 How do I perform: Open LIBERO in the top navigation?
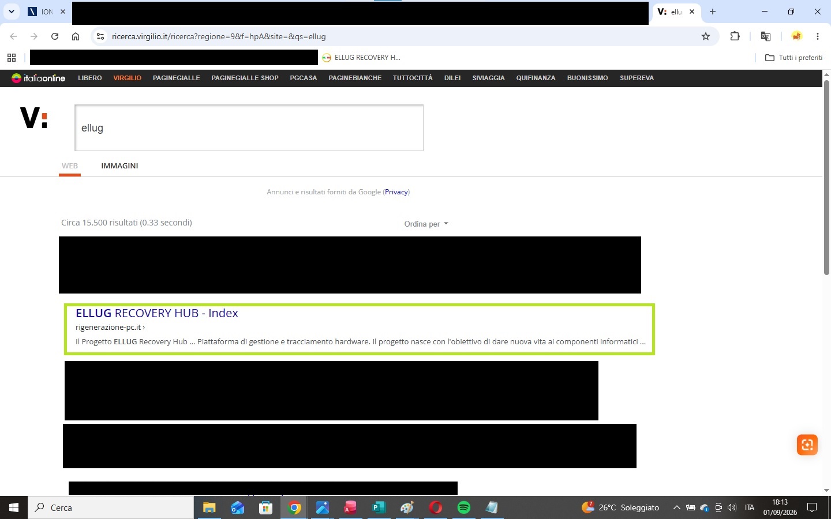90,78
